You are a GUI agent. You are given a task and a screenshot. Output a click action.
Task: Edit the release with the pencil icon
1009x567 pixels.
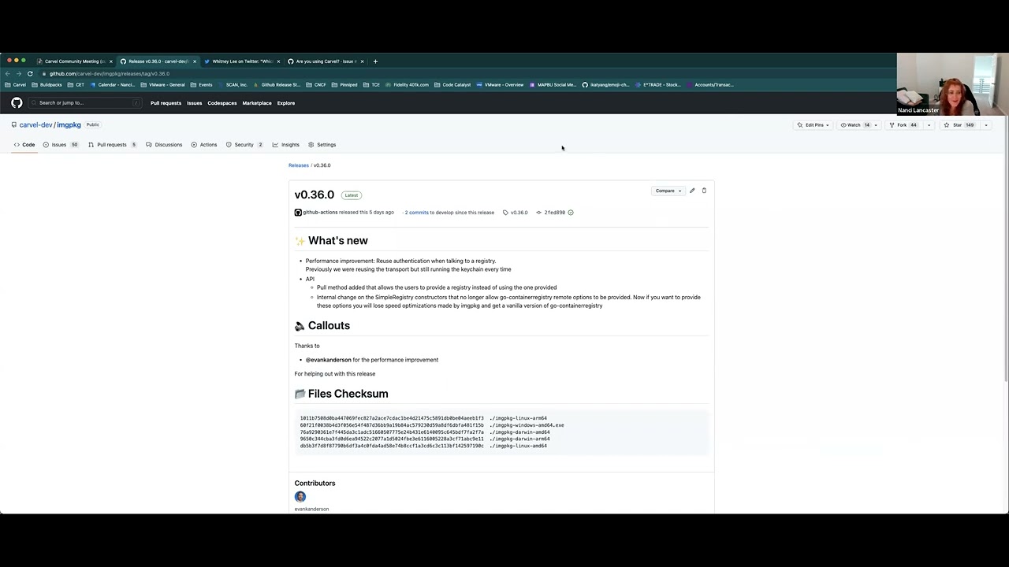point(692,191)
